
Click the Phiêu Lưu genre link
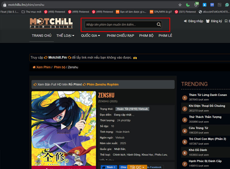pos(161,155)
